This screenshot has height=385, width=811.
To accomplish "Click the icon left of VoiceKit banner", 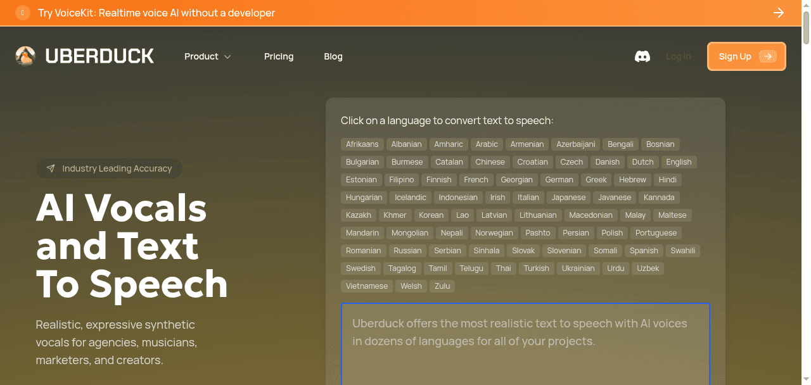I will pos(23,13).
